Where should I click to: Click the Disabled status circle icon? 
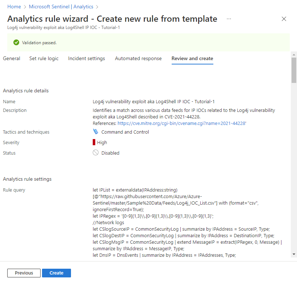pos(95,152)
